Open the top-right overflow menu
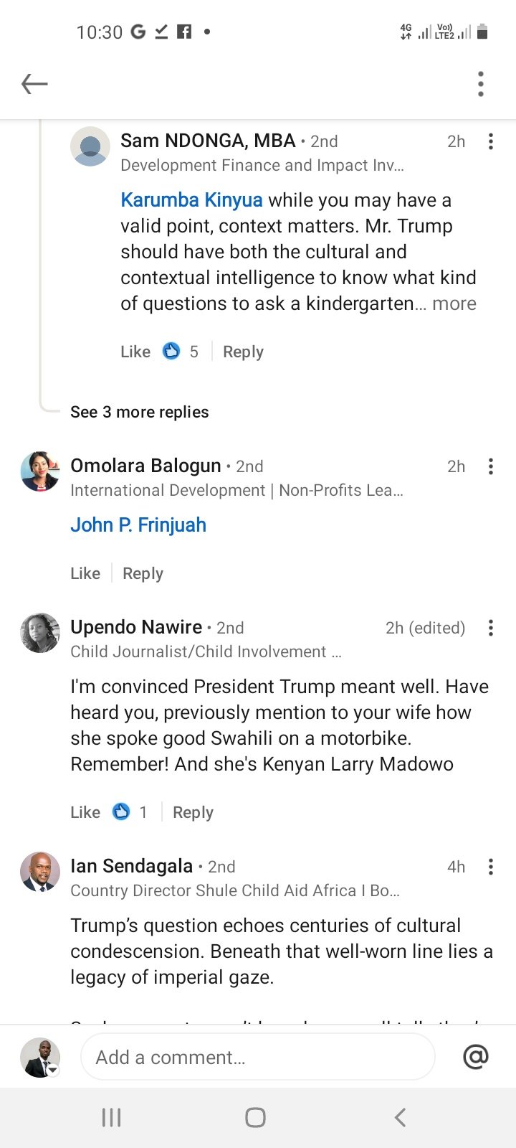Image resolution: width=516 pixels, height=1148 pixels. pyautogui.click(x=481, y=84)
